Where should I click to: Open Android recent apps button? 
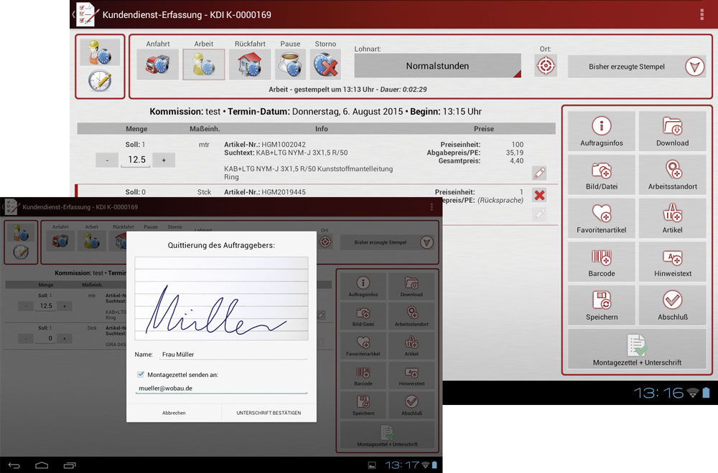(x=70, y=465)
